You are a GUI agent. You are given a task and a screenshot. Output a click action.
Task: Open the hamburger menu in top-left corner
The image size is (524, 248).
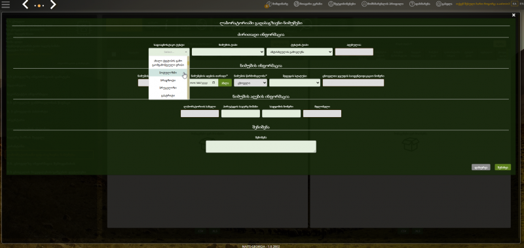tap(6, 5)
